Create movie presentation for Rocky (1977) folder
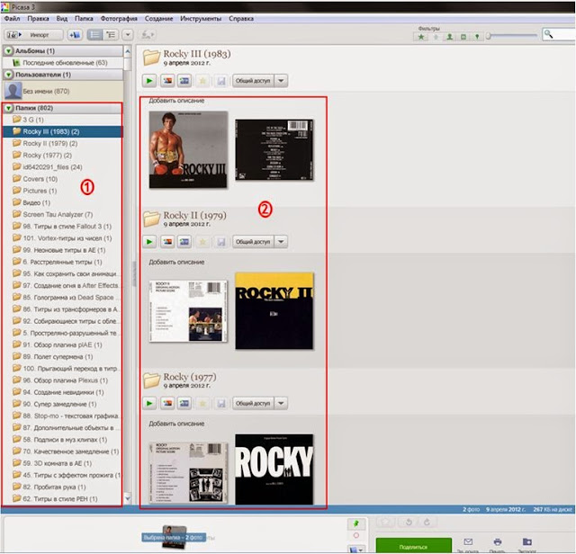This screenshot has width=576, height=554. tap(184, 404)
